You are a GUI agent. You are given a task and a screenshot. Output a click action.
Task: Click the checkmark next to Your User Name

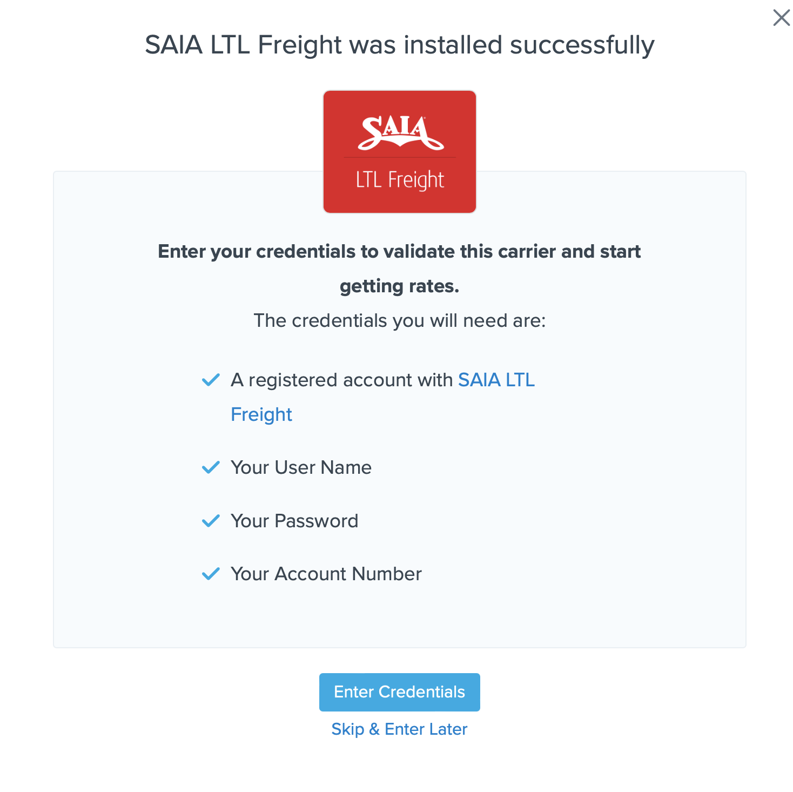211,467
